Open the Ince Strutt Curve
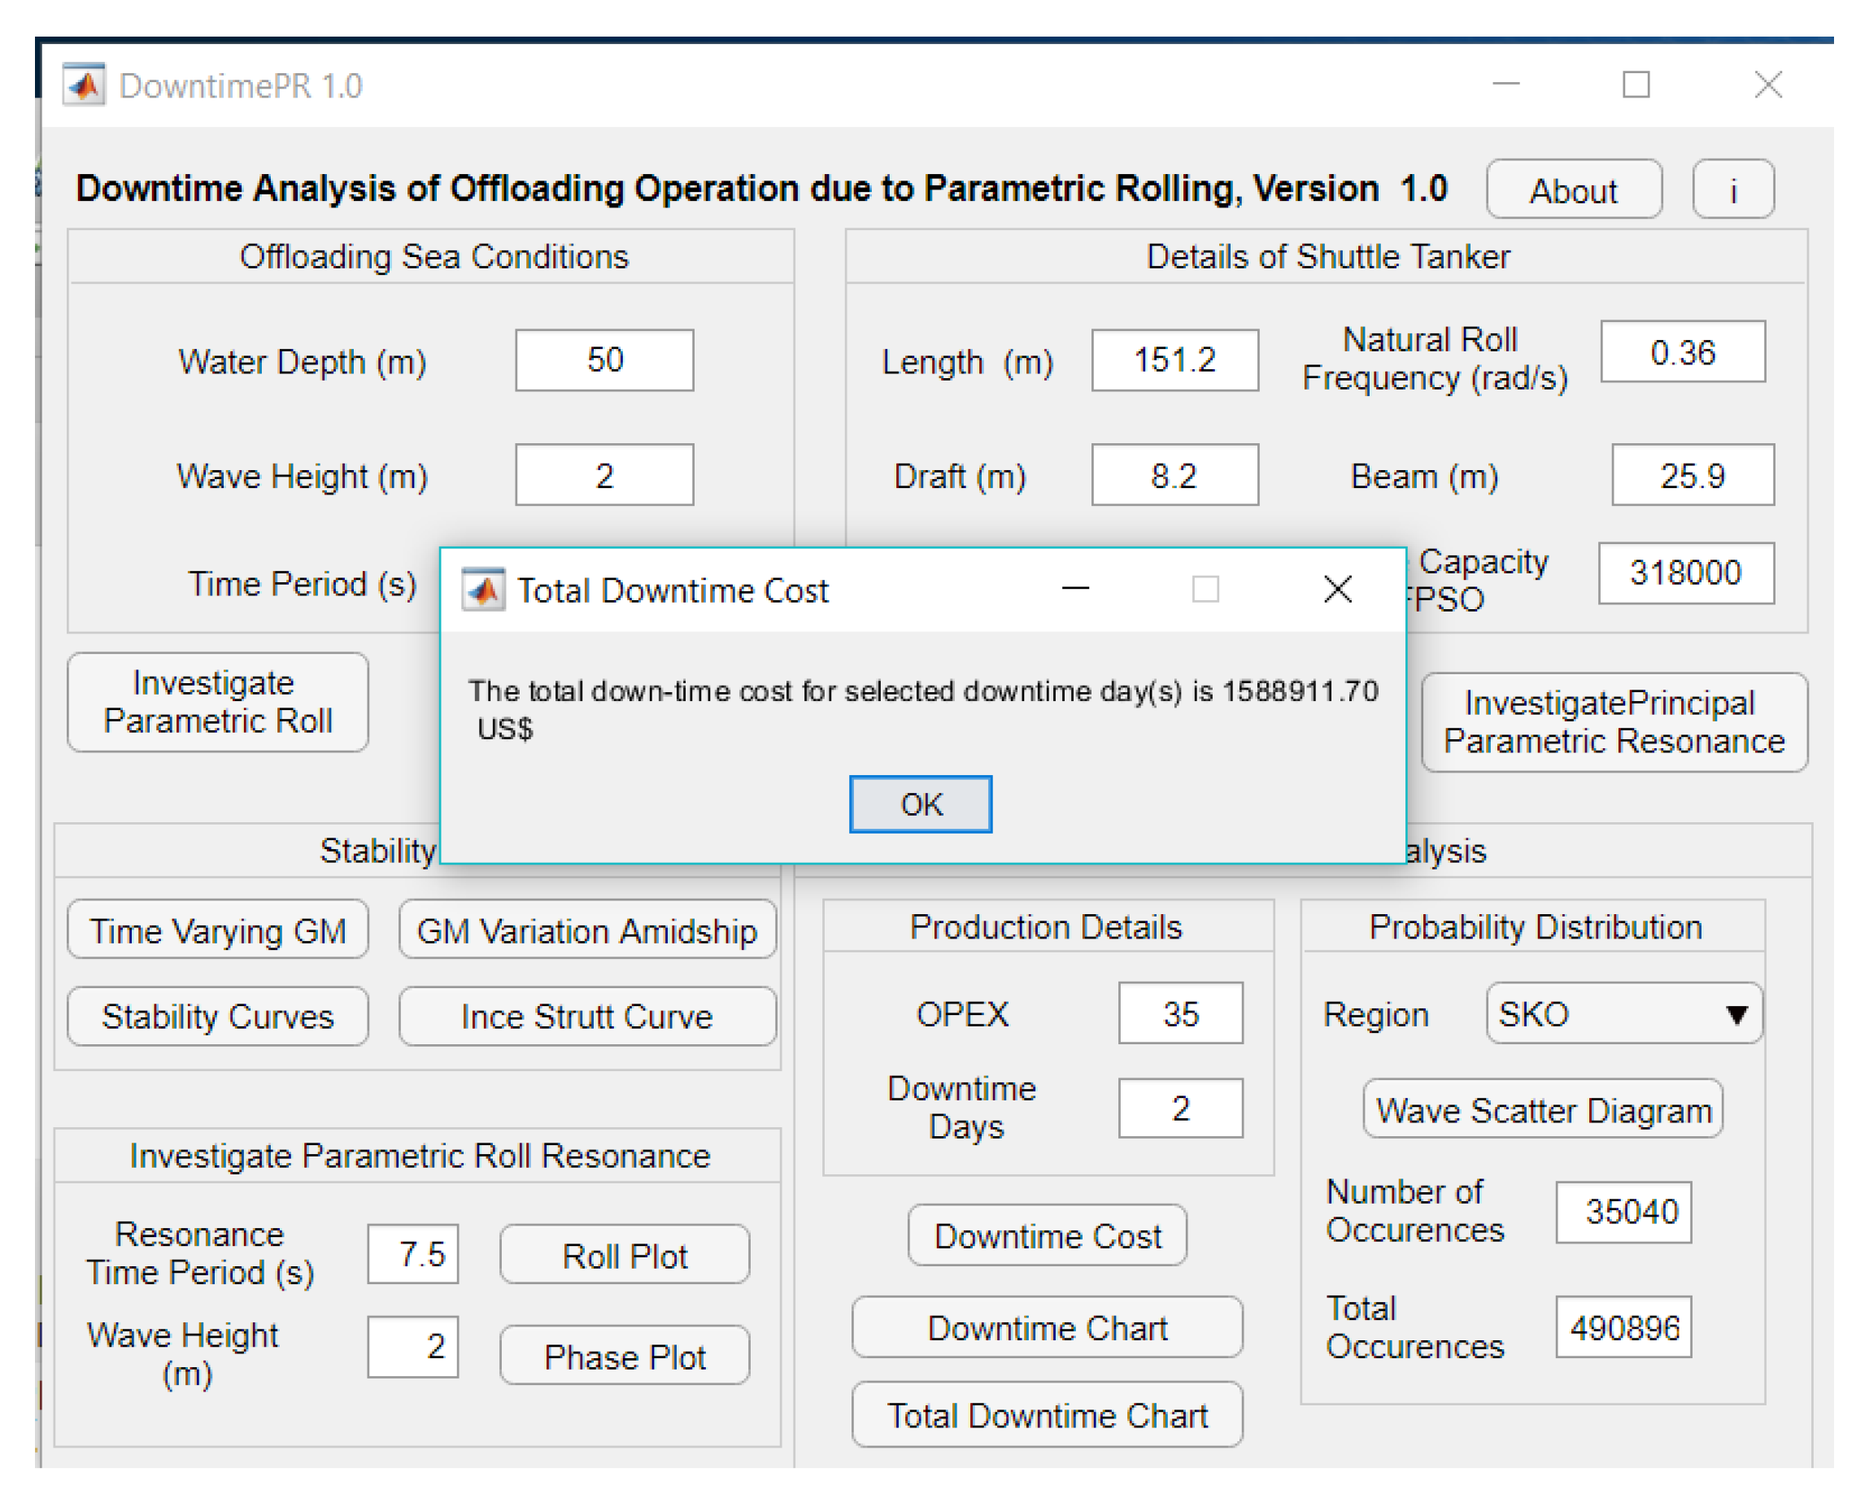 click(587, 1017)
